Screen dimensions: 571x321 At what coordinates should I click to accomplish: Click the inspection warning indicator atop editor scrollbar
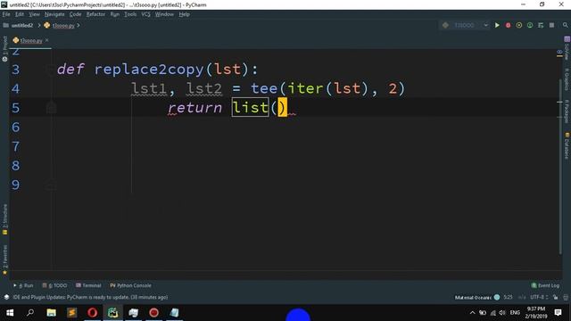point(559,53)
